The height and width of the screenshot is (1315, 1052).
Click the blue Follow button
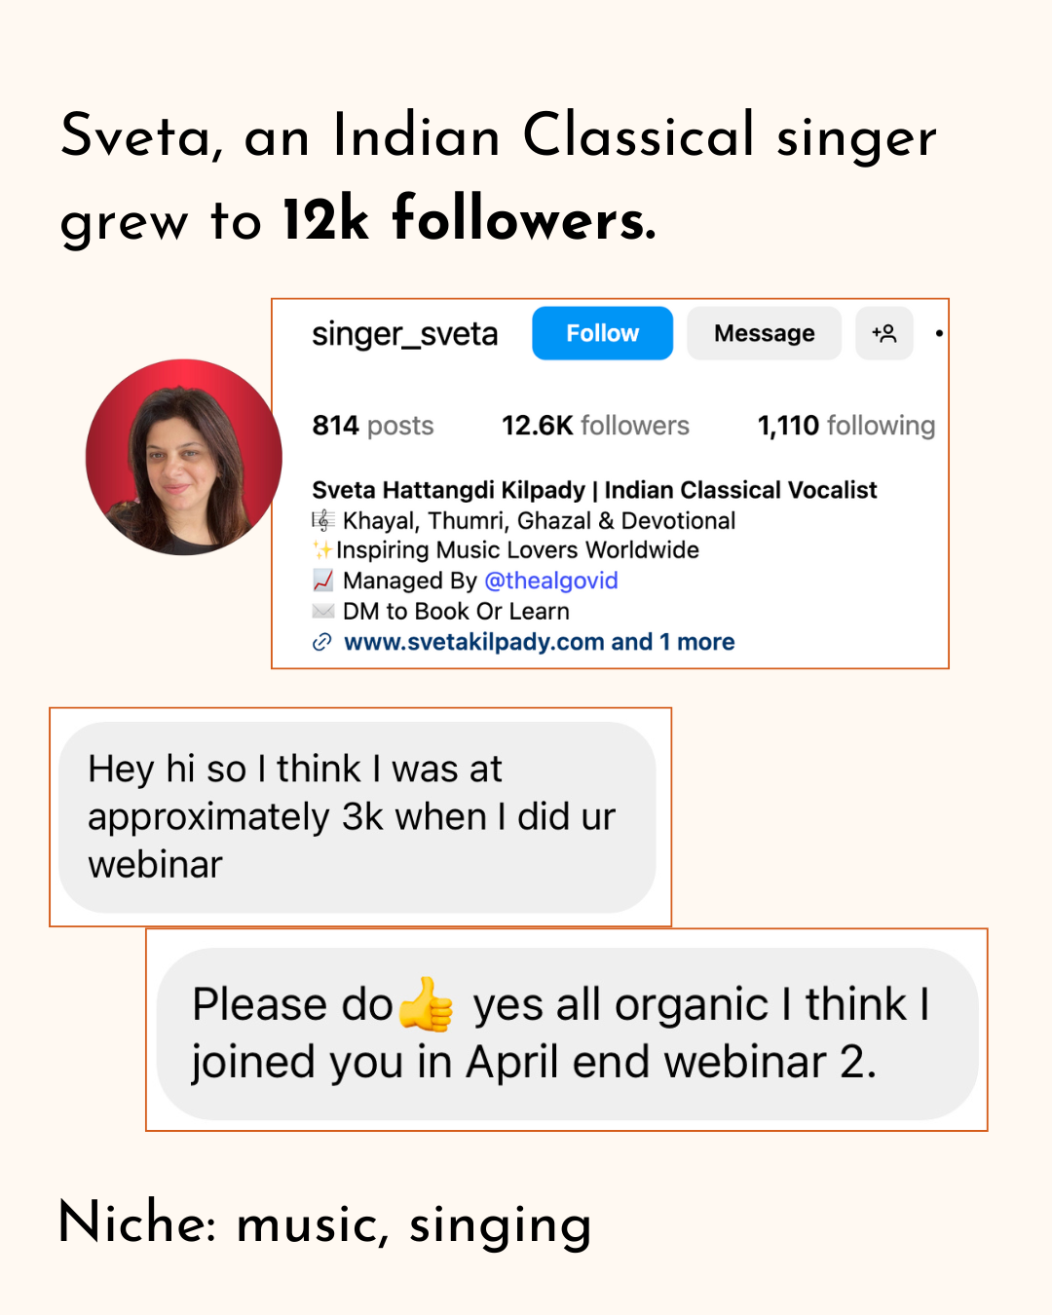(602, 333)
